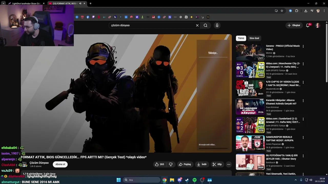The width and height of the screenshot is (328, 184).
Task: Open the Twitch bookmark icon
Action: point(93,17)
